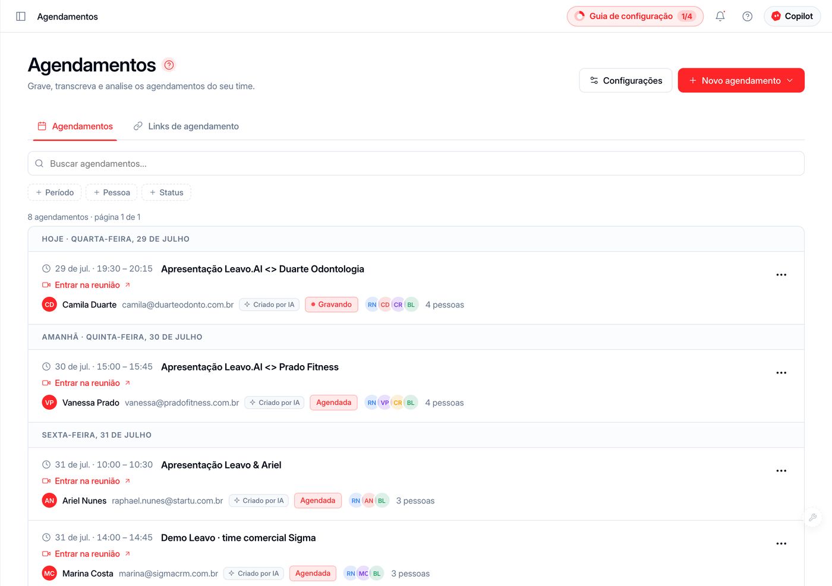Switch to Links de agendamento tab
Image resolution: width=832 pixels, height=586 pixels.
[186, 126]
